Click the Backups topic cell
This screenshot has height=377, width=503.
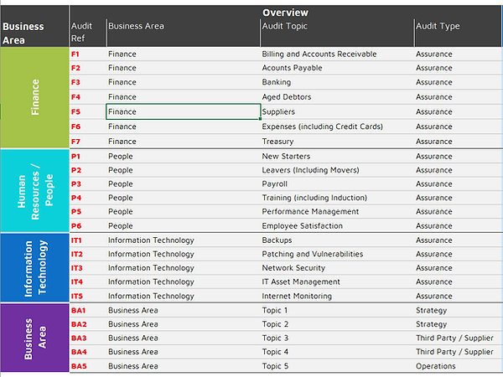tap(337, 240)
